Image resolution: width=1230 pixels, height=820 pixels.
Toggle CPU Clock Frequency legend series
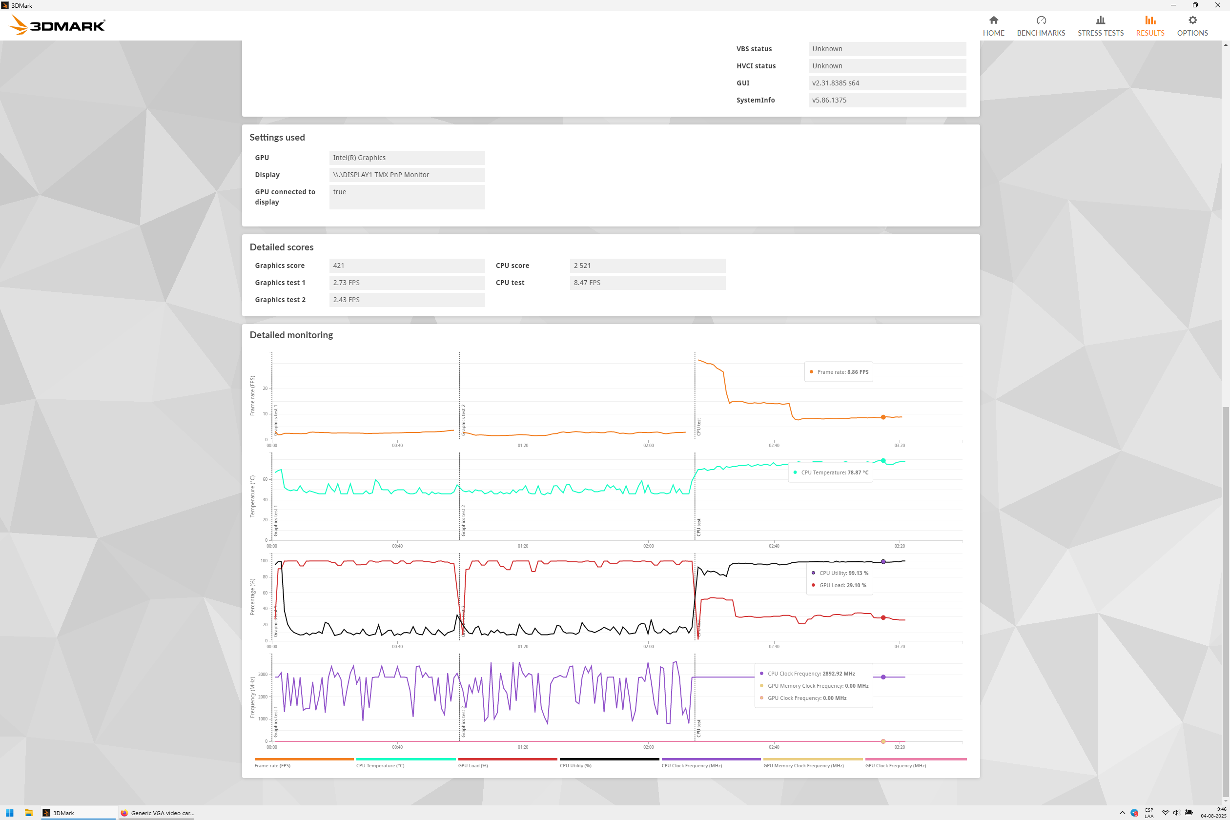pyautogui.click(x=691, y=765)
